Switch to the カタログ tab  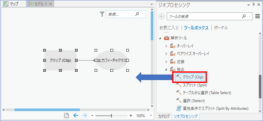click(164, 116)
